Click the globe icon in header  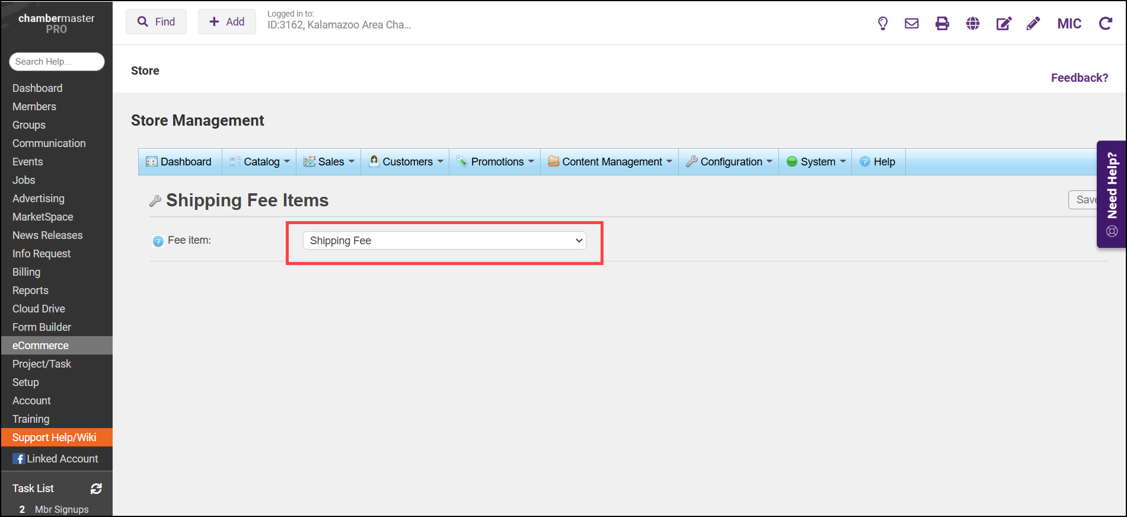972,24
